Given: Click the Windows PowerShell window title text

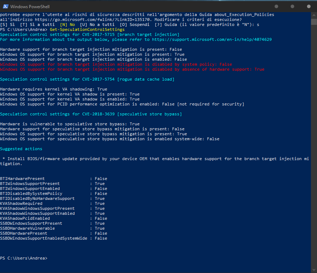Looking at the screenshot, I should click(30, 7).
